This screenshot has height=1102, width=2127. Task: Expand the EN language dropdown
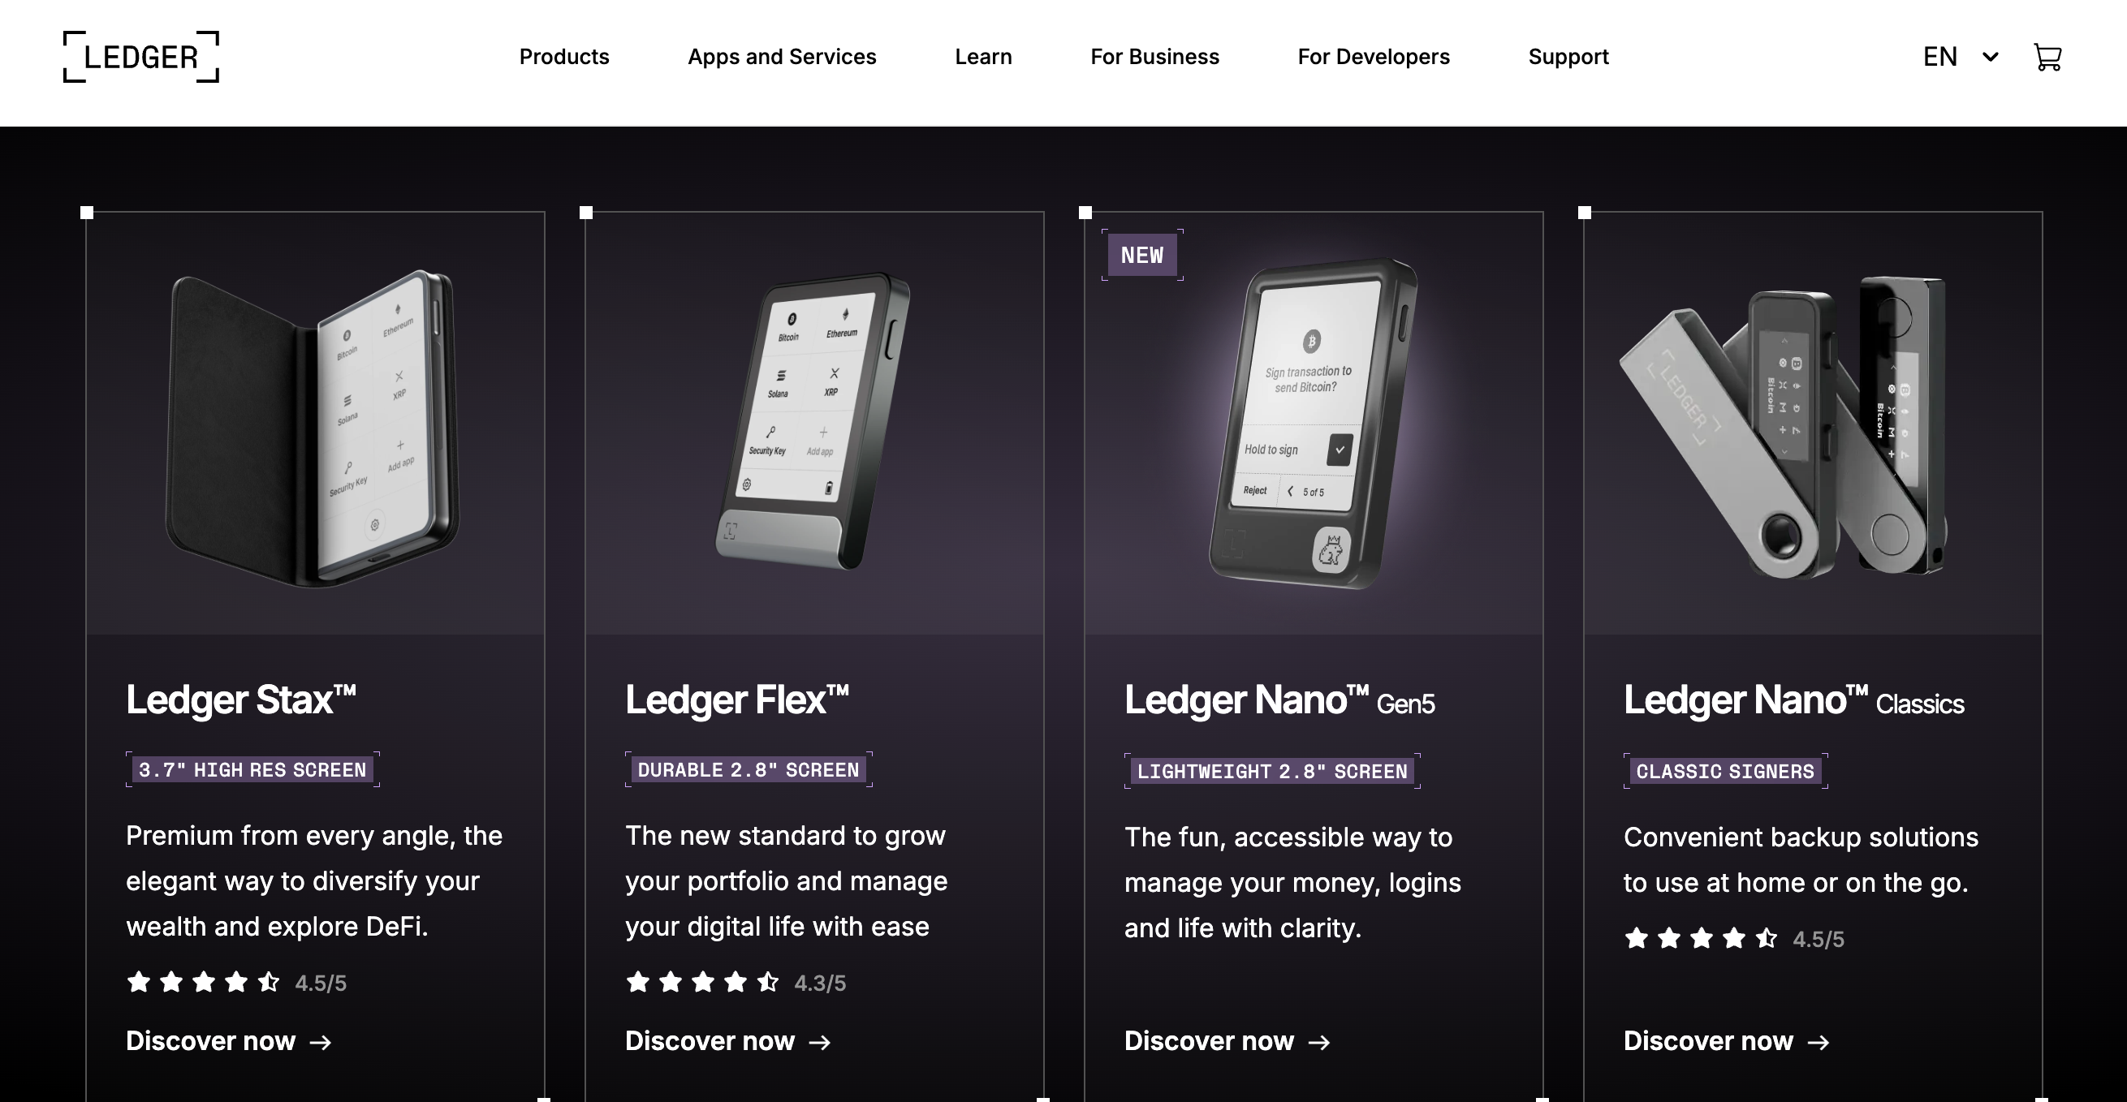point(1961,57)
